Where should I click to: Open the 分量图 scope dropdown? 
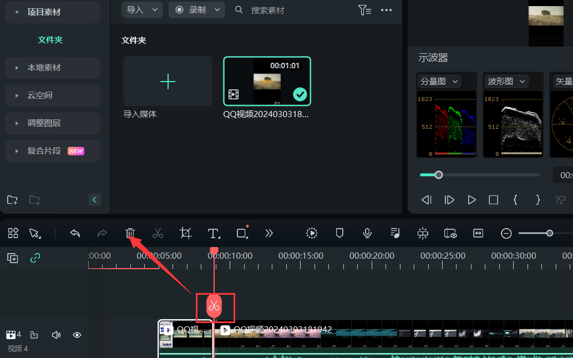[439, 81]
